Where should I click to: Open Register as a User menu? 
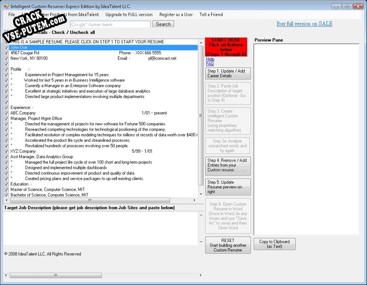176,15
